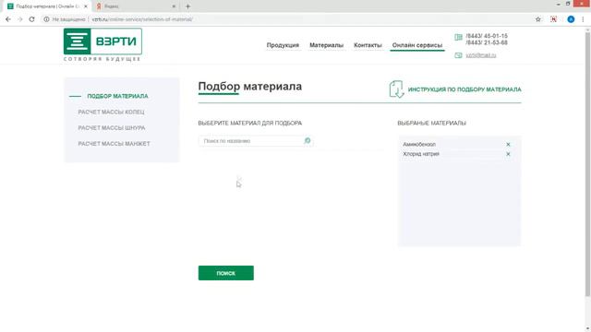Screen dimensions: 591x332
Task: Click the first phone number /8443/ 45-01-15
Action: pos(487,36)
